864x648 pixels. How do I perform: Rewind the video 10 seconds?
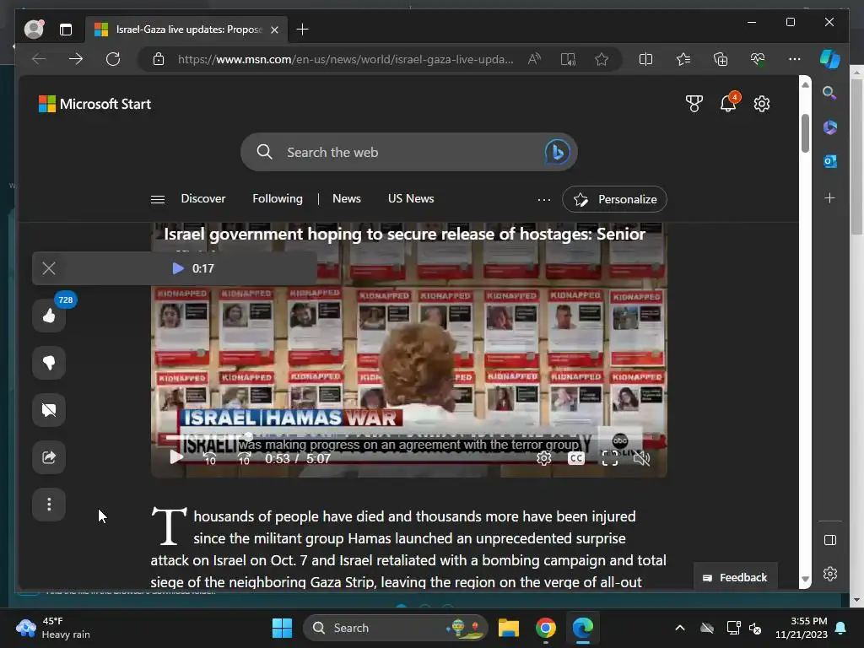[210, 458]
